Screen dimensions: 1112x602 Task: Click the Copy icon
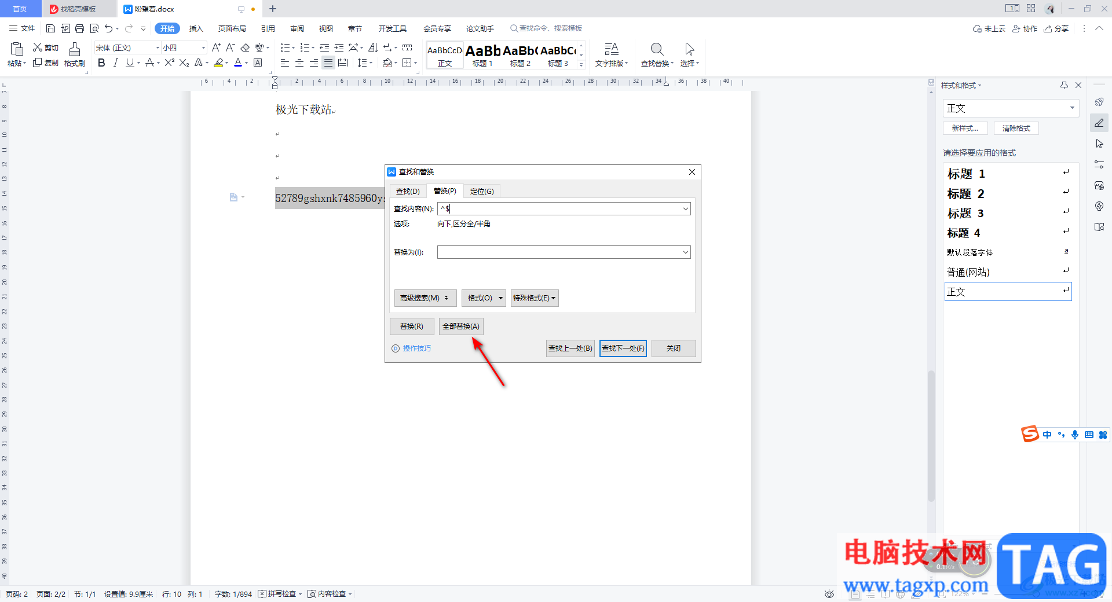pos(38,63)
